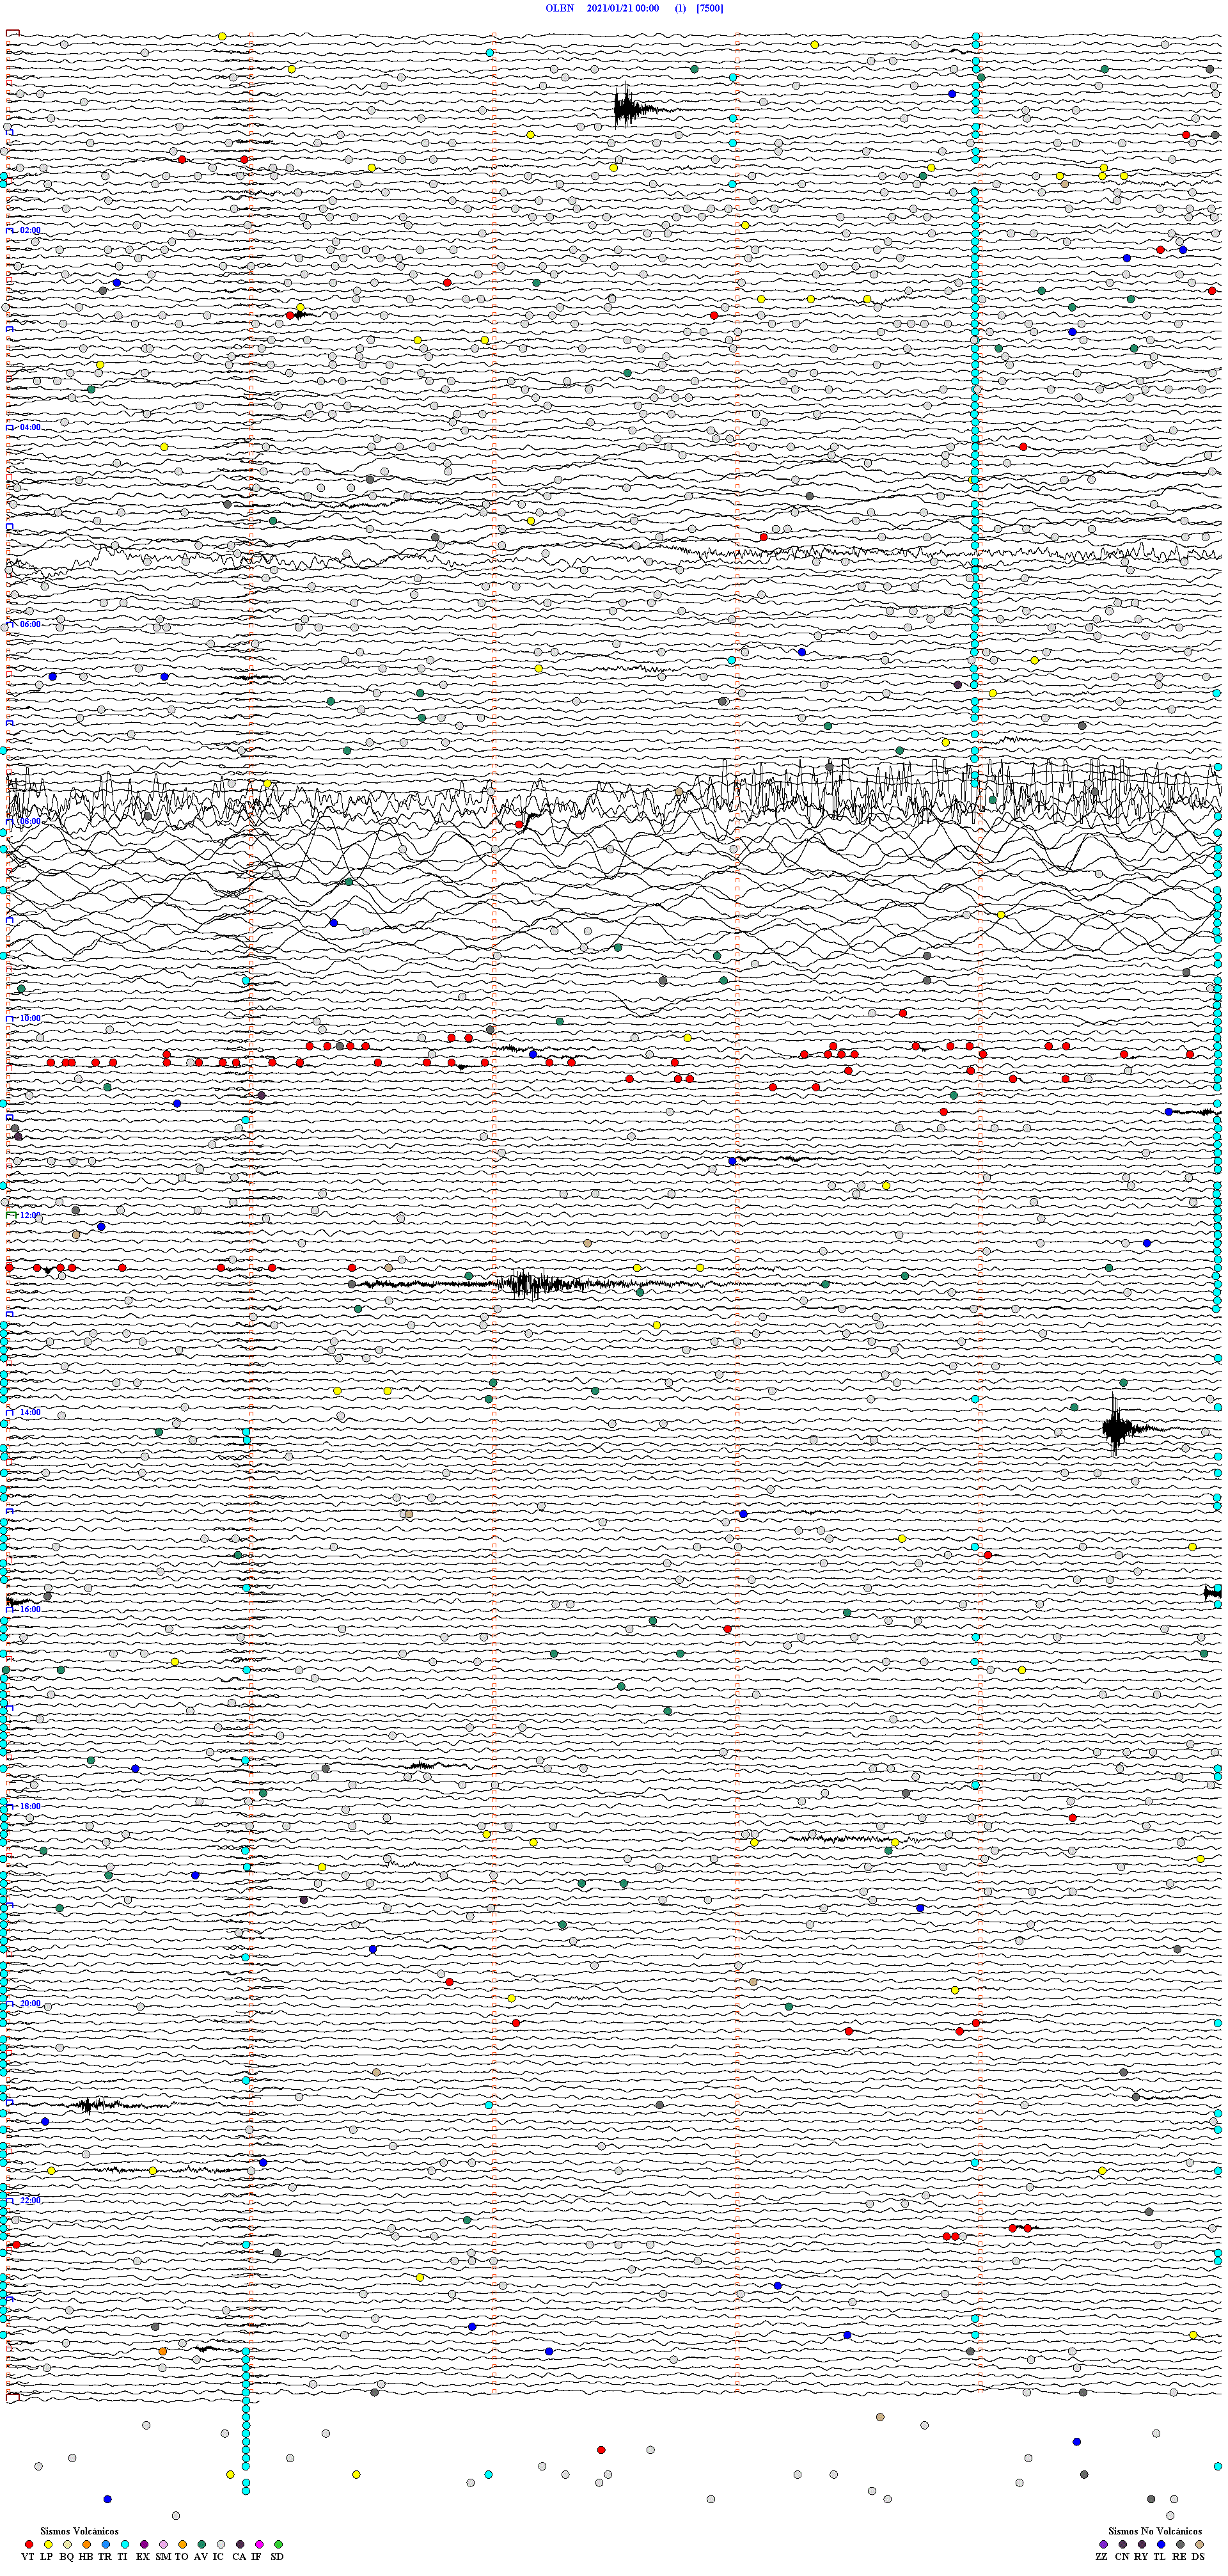Image resolution: width=1228 pixels, height=2576 pixels.
Task: Select the dark purple CA legend marker
Action: [x=240, y=2544]
